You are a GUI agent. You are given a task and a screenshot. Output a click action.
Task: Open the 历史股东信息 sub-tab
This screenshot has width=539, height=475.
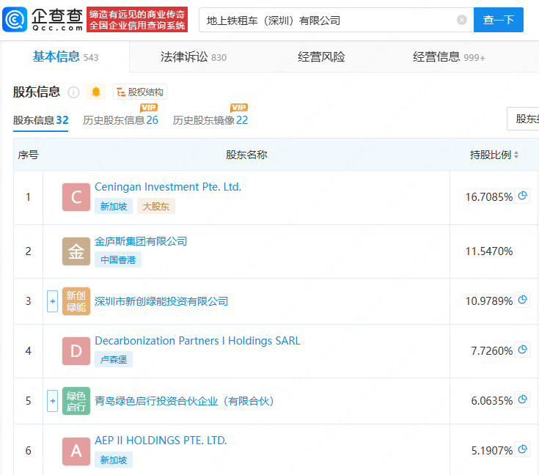point(120,120)
